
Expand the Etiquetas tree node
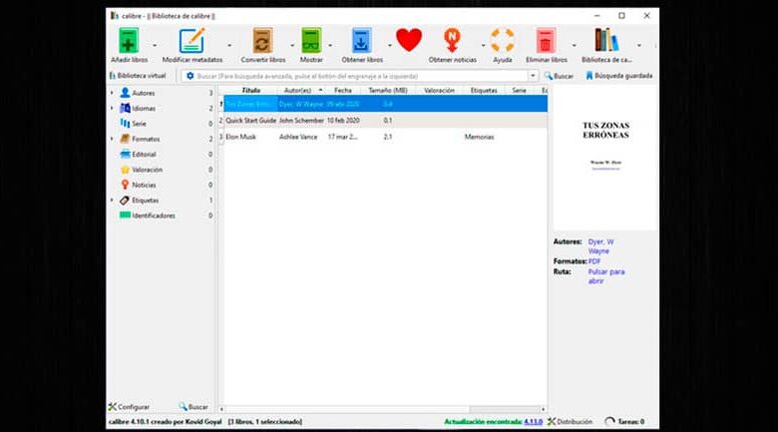tap(112, 201)
